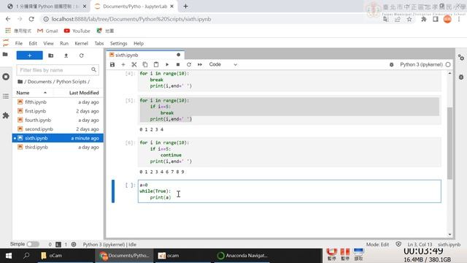Click the debugger bug icon in toolbar

(x=391, y=65)
